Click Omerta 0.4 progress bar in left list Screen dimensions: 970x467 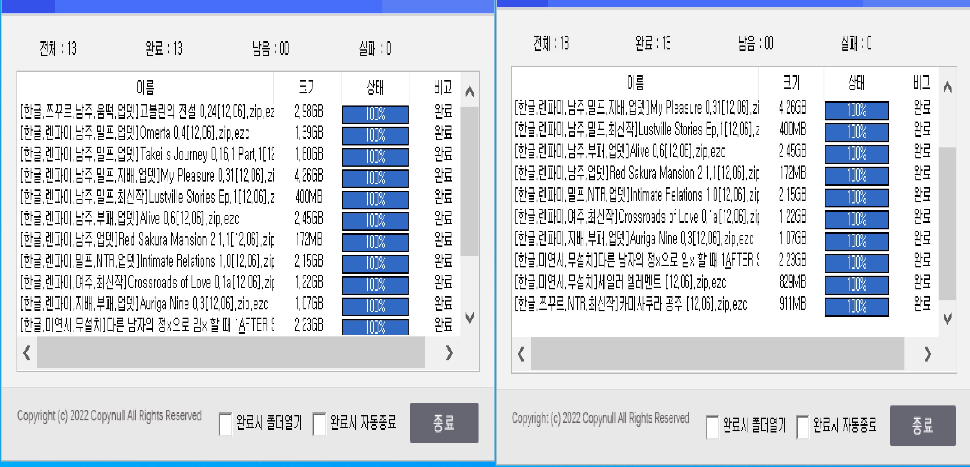coord(375,135)
